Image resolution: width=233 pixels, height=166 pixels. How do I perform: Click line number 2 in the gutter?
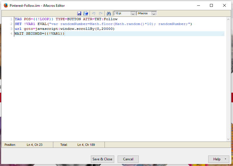coord(11,24)
